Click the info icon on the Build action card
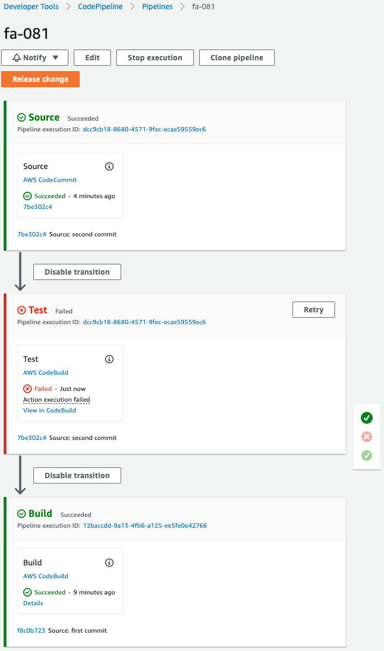384x651 pixels. [x=109, y=563]
